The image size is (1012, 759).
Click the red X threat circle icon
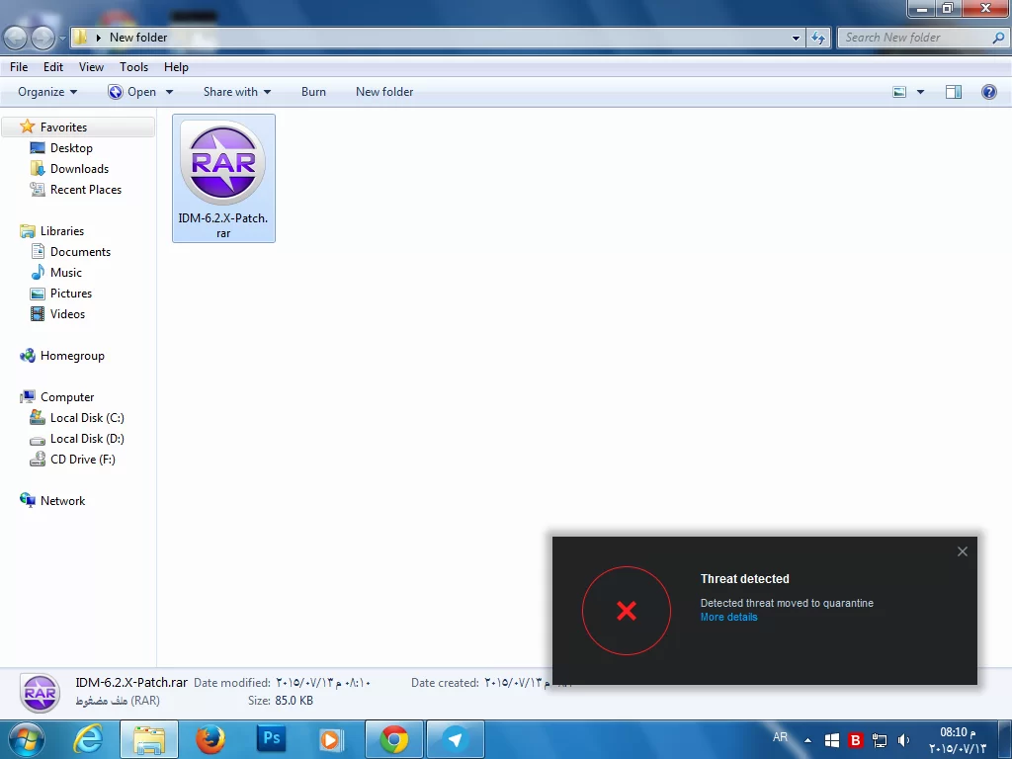click(626, 611)
